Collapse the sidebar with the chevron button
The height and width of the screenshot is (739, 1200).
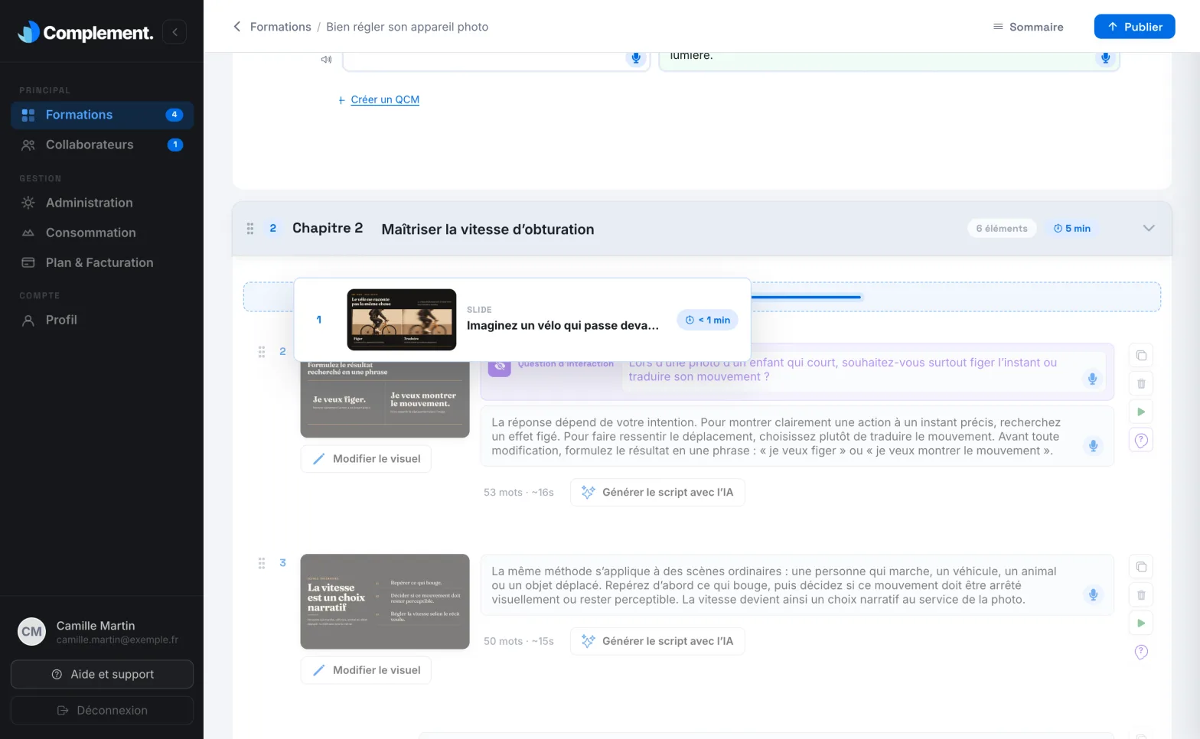pyautogui.click(x=174, y=31)
